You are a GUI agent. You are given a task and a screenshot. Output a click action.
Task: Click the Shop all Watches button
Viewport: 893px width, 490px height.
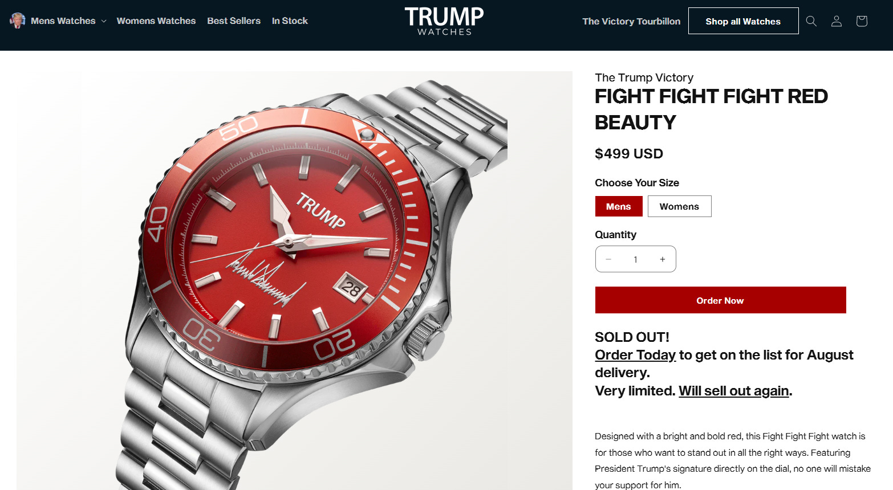click(743, 21)
